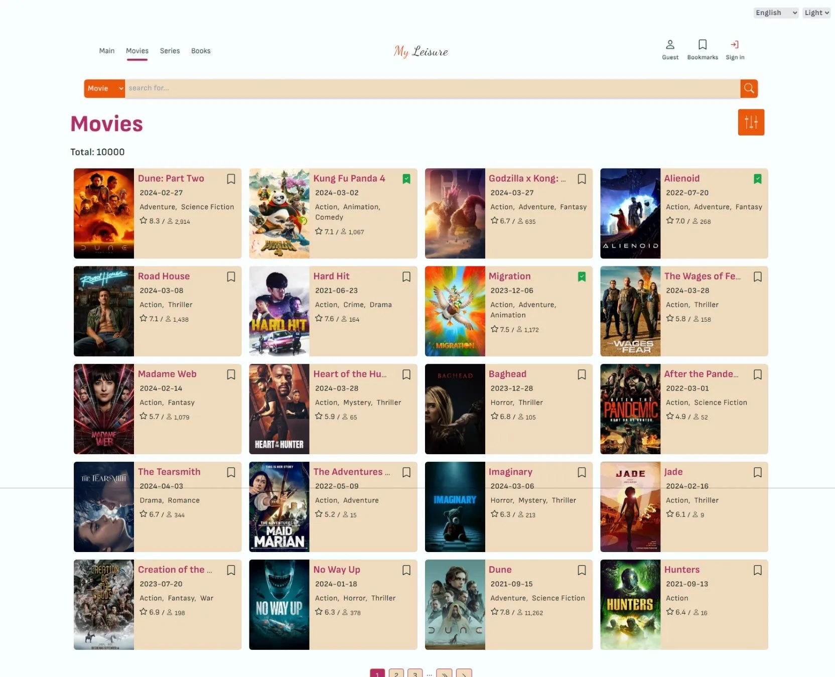Remove bookmark from Kung Fu Panda 4

click(x=406, y=179)
